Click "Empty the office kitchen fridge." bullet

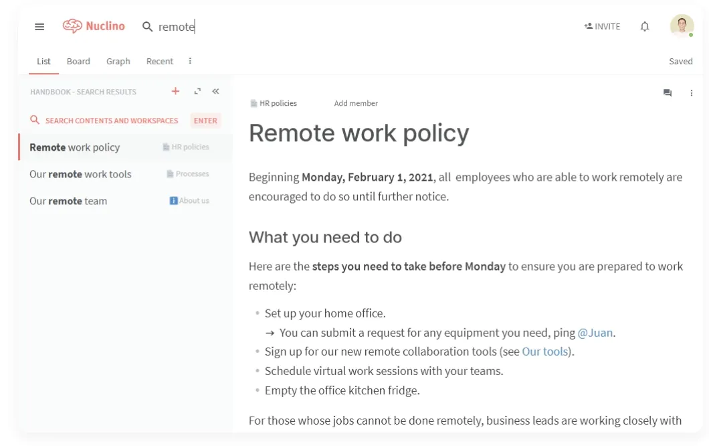[x=342, y=391]
